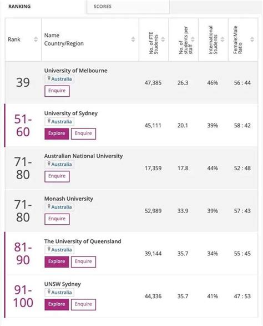Image resolution: width=263 pixels, height=326 pixels.
Task: Sort table by Rank column arrows
Action: 36,39
